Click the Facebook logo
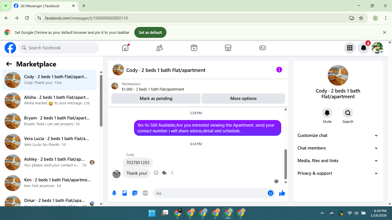Screen dimensions: 392x220 tap(10, 48)
